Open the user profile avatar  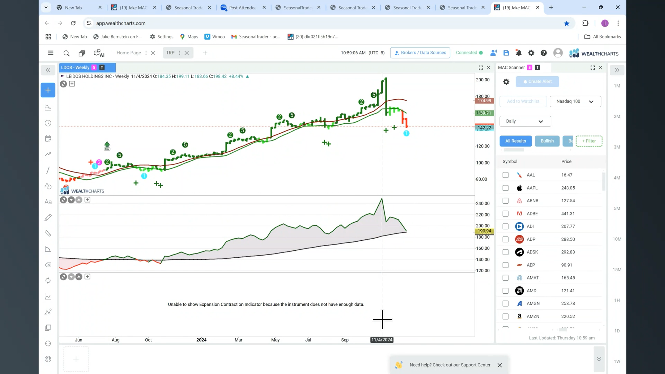(558, 53)
